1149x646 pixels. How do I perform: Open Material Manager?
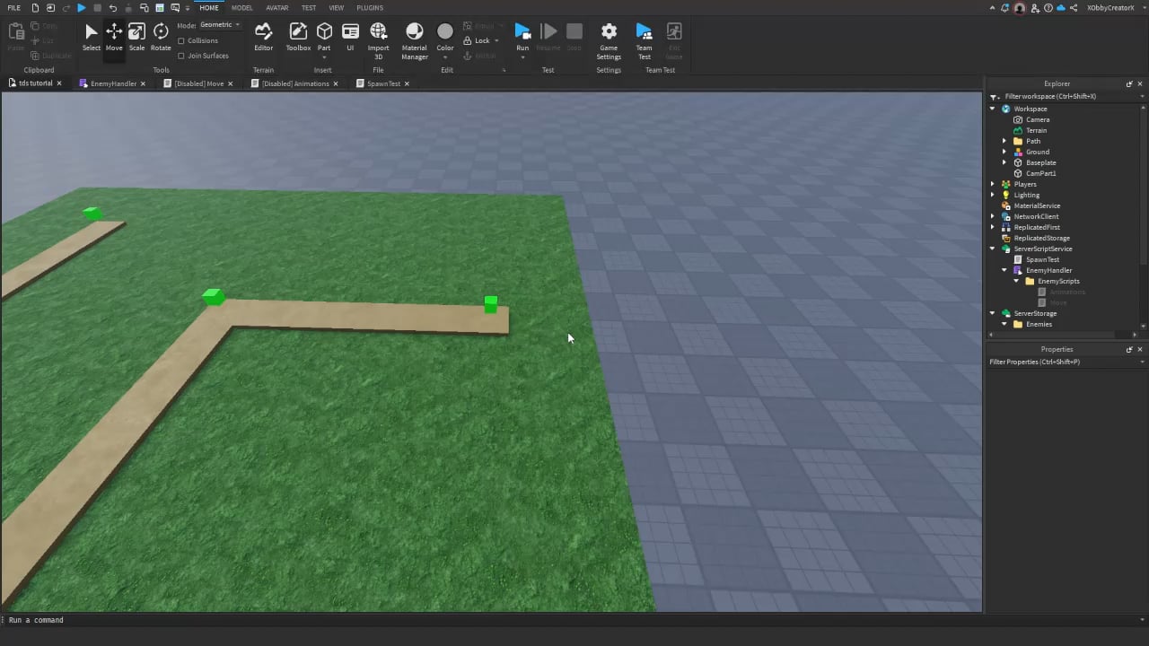point(415,41)
